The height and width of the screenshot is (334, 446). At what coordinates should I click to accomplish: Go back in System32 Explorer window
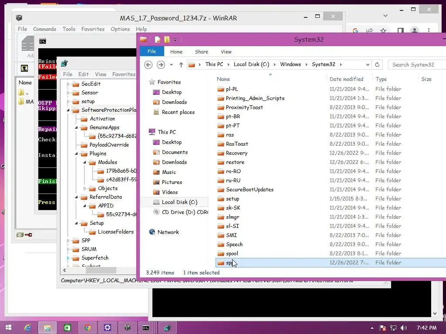(x=148, y=65)
